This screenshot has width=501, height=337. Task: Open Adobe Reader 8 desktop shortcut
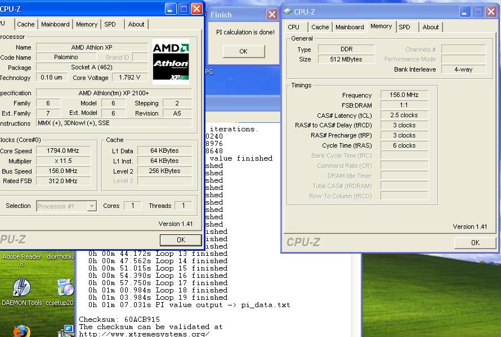22,260
